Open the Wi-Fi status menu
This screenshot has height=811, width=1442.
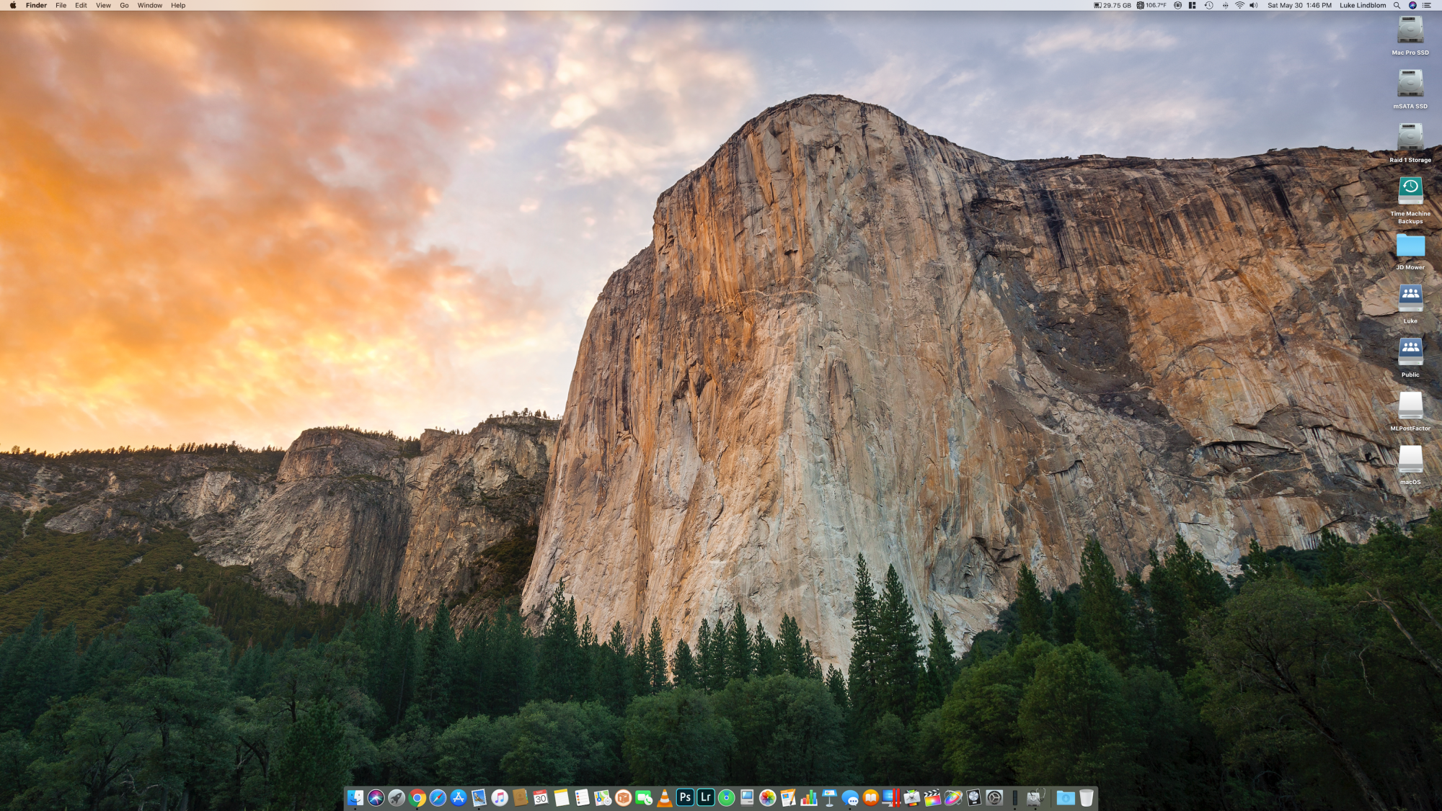(1239, 5)
